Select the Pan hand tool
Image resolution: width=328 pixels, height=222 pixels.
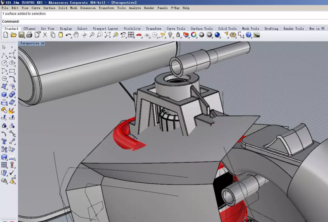coord(76,35)
